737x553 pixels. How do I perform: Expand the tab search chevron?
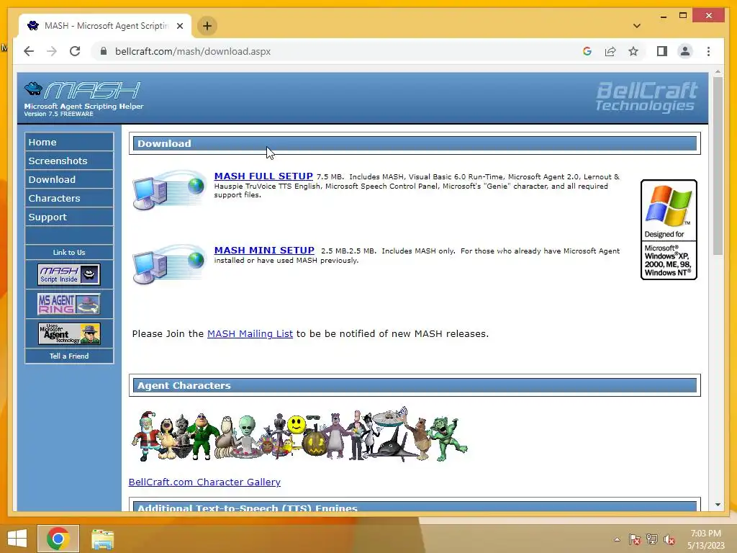click(636, 26)
